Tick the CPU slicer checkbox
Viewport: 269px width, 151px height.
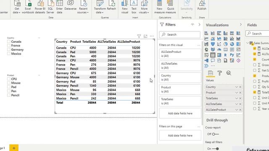point(9,79)
